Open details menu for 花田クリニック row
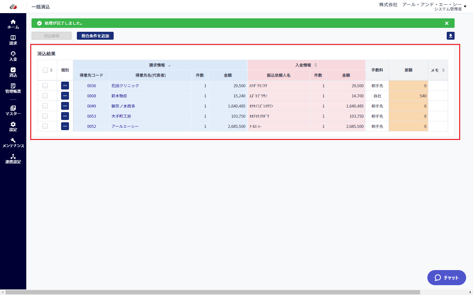The width and height of the screenshot is (473, 295). point(65,86)
